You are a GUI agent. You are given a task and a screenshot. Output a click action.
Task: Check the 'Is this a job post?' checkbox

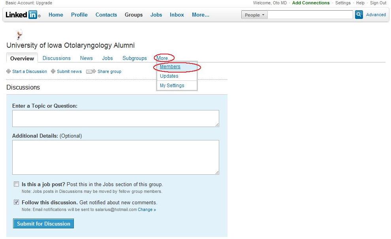point(17,184)
